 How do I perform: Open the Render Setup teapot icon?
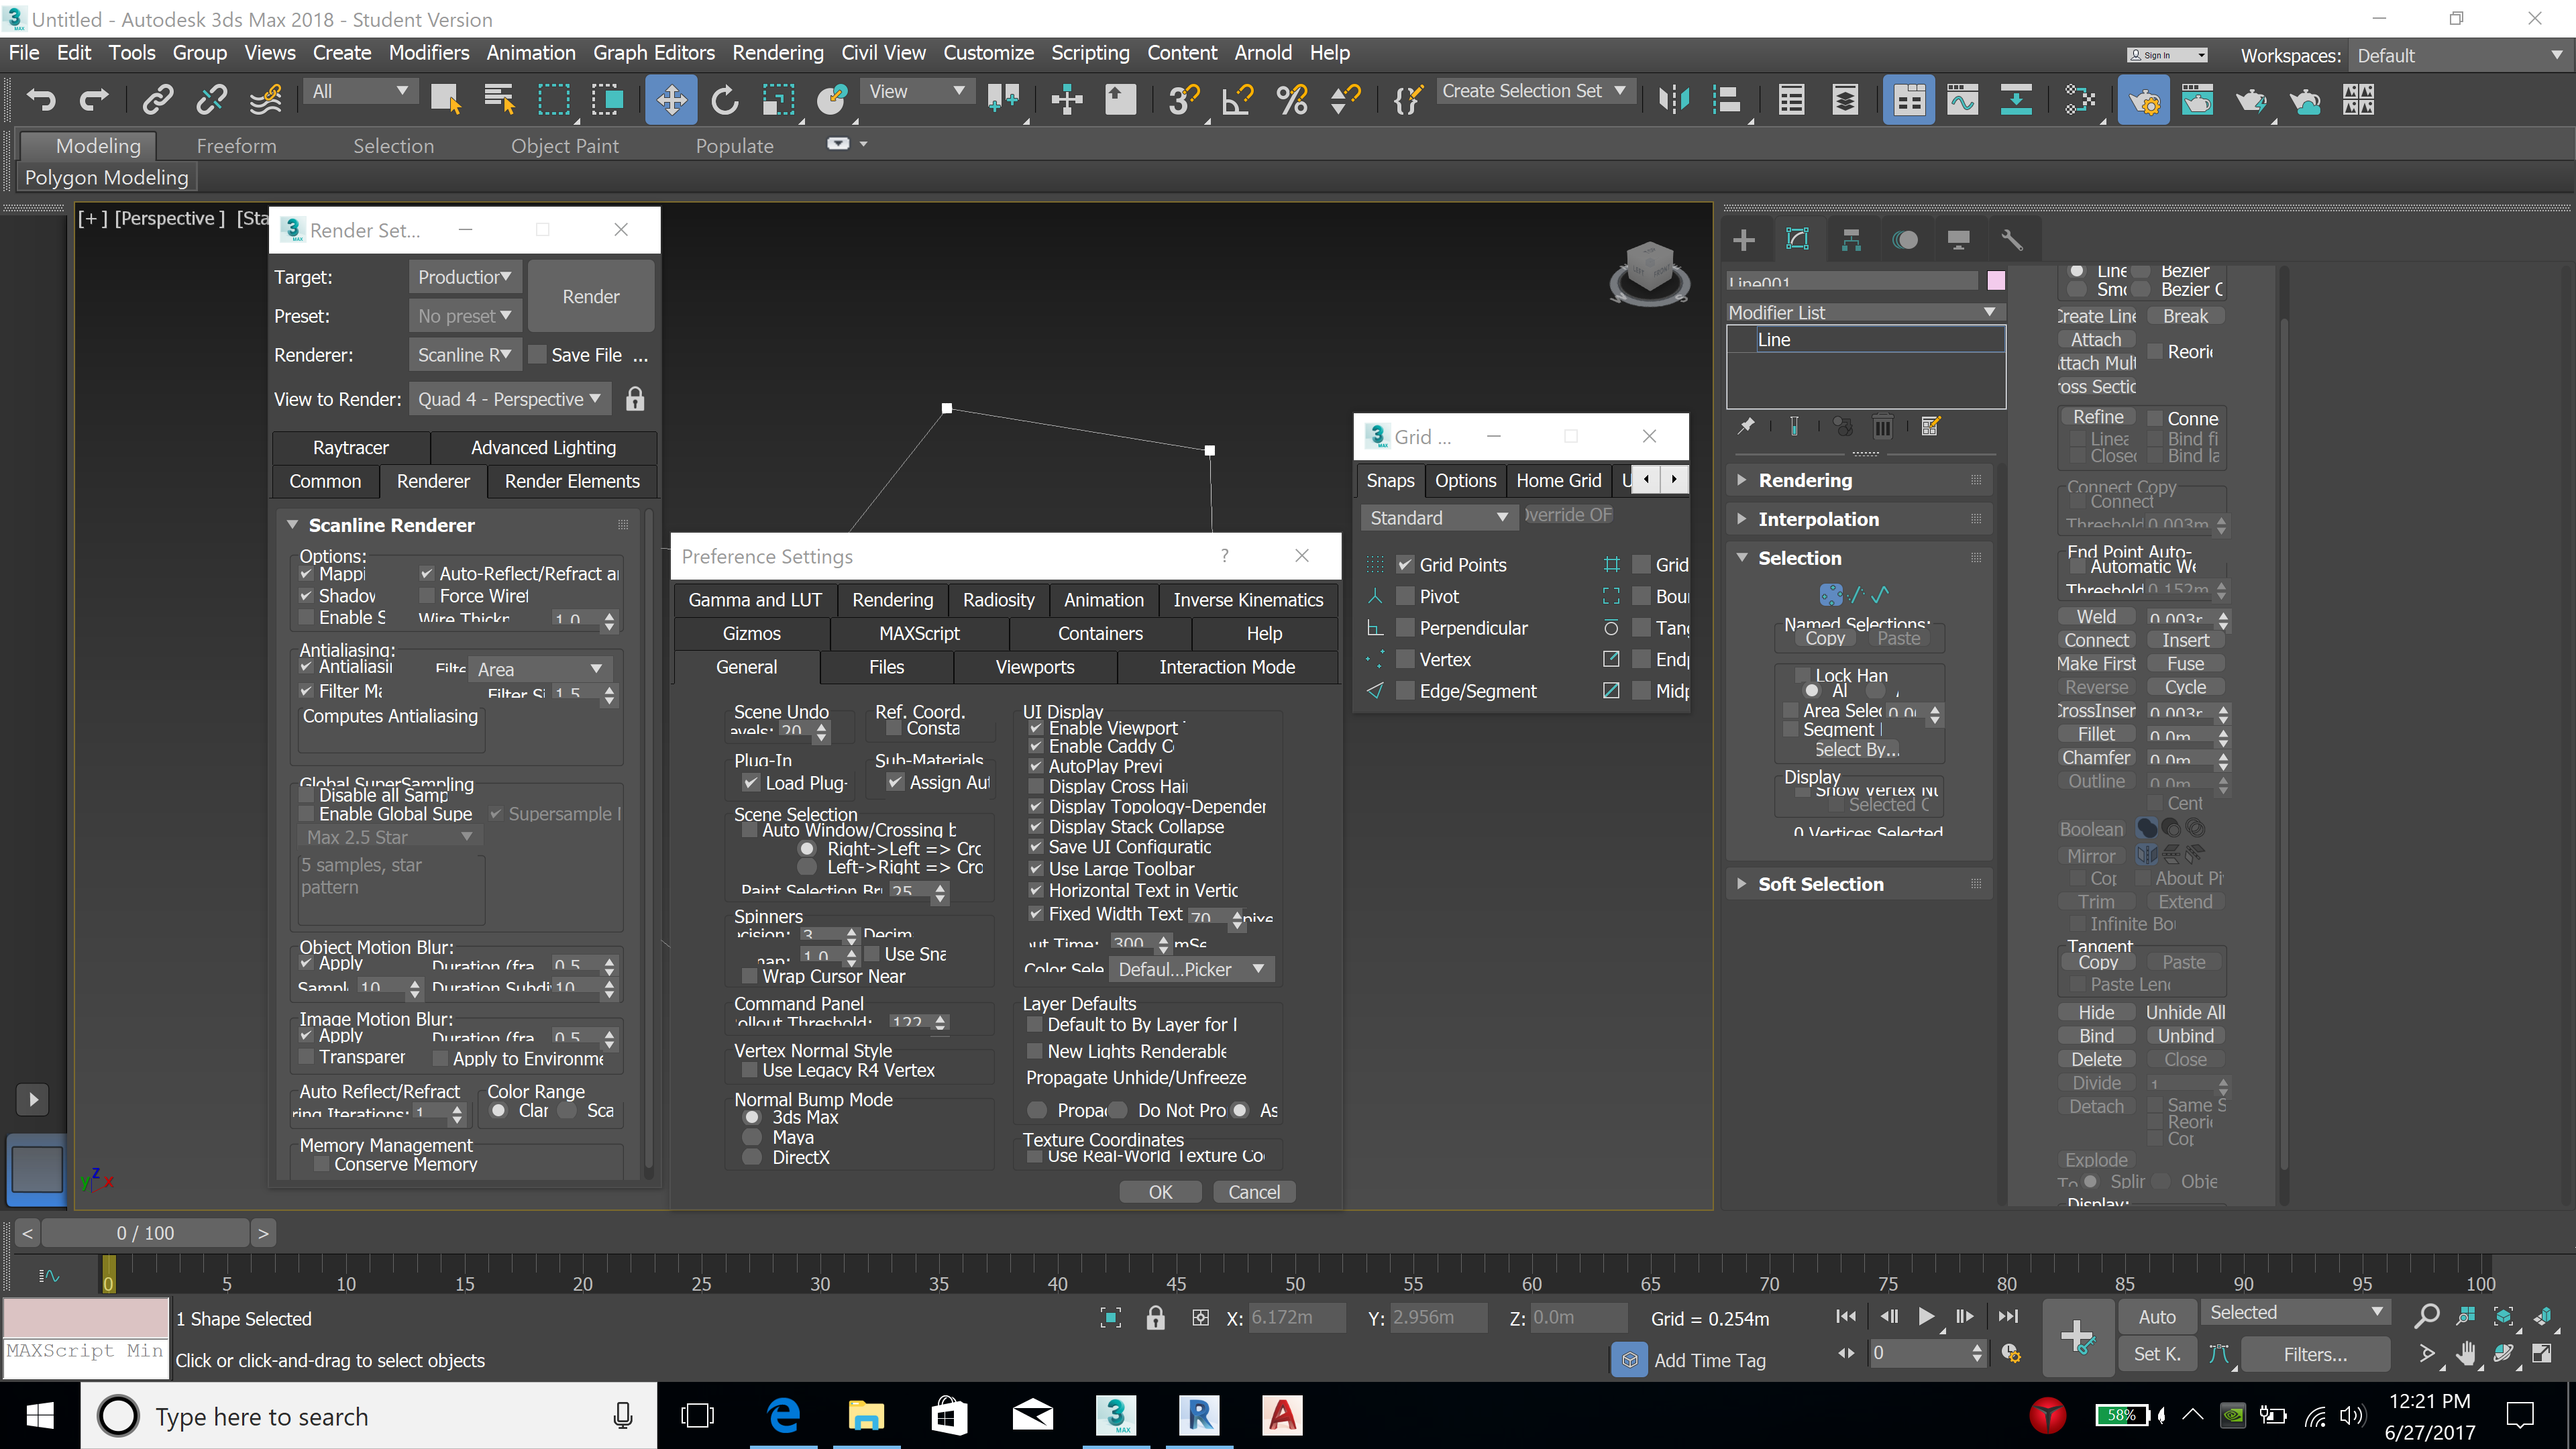click(x=2143, y=99)
